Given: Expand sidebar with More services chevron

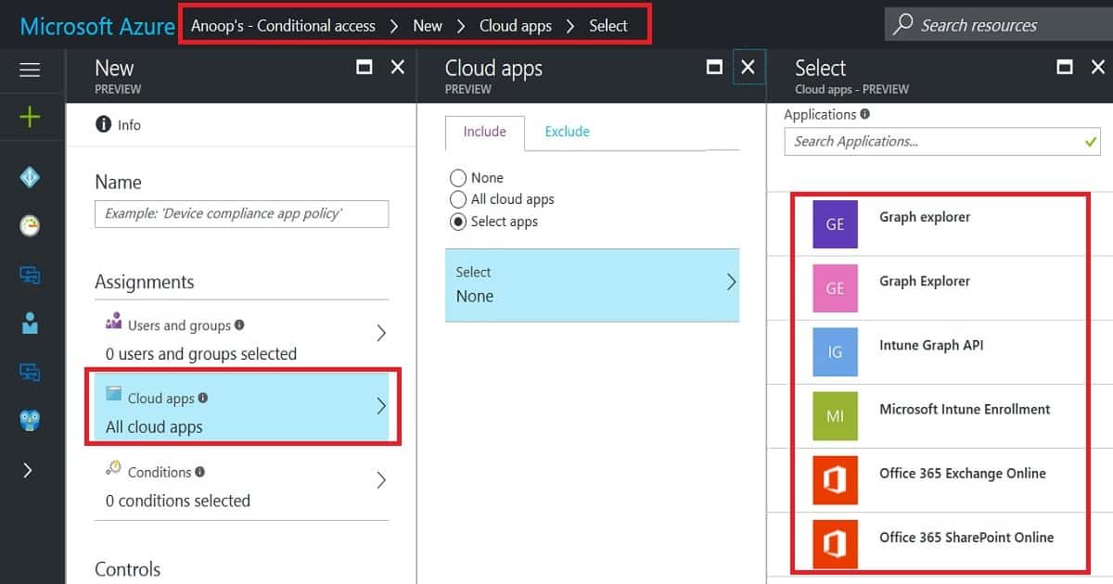Looking at the screenshot, I should point(28,470).
